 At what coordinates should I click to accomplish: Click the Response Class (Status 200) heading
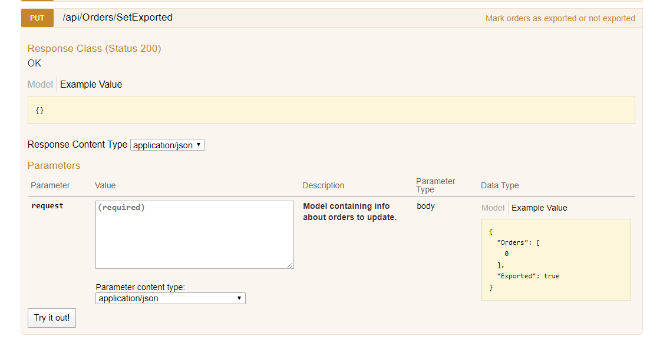[94, 48]
